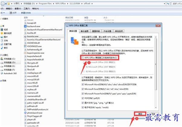Enable WPS Office third-party compatibility checkbox

(83, 58)
